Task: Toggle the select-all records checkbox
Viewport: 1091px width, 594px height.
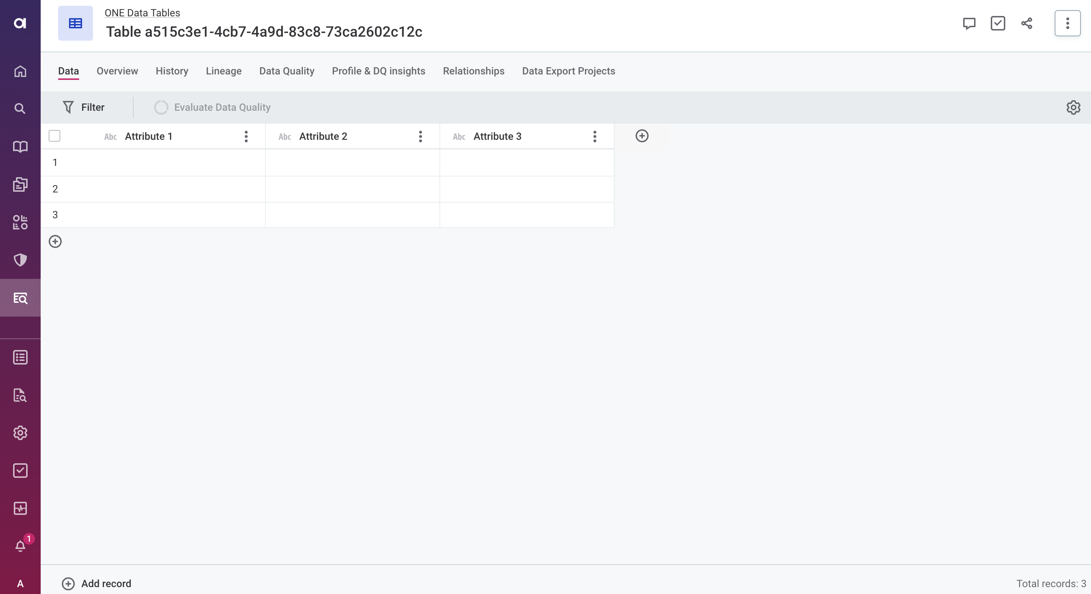Action: point(54,136)
